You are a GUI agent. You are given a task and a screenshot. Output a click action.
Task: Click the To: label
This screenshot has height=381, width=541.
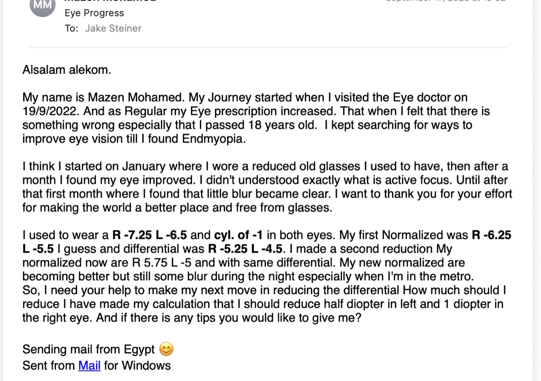(x=71, y=29)
